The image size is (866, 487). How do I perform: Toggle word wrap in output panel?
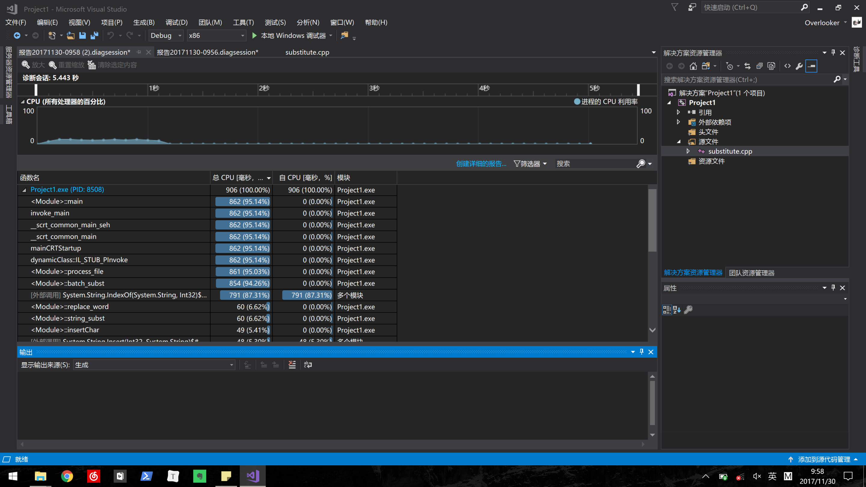pyautogui.click(x=308, y=365)
